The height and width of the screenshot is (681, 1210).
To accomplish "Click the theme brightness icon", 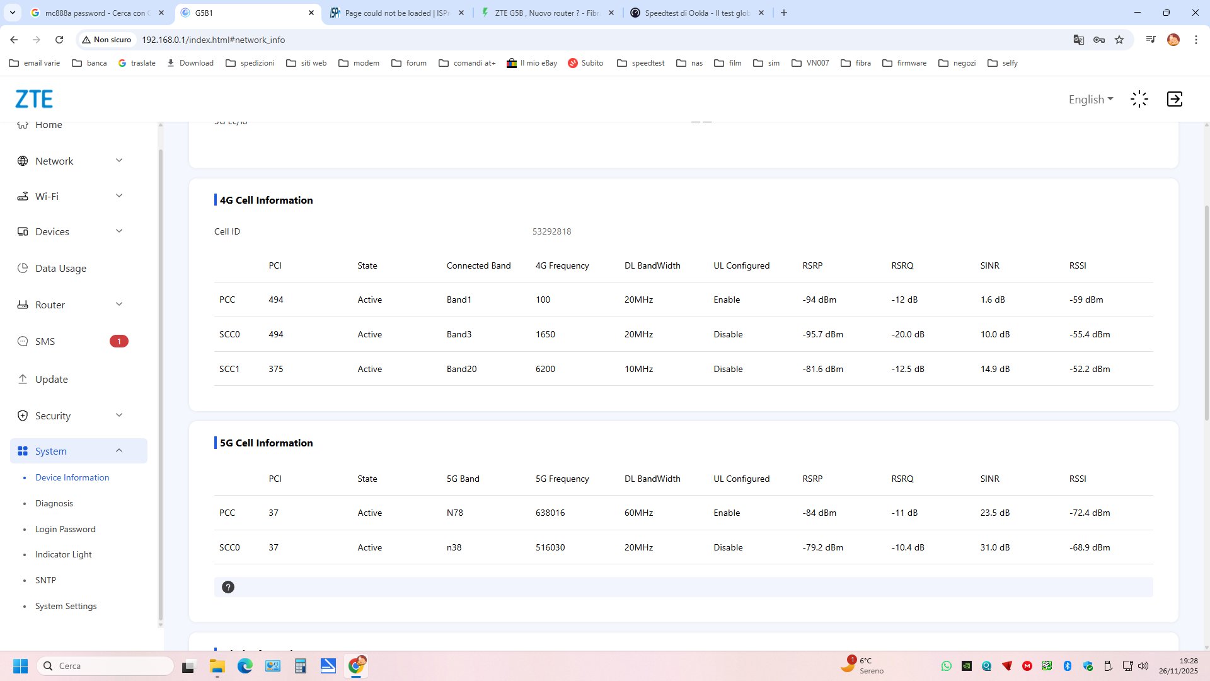I will pyautogui.click(x=1139, y=99).
